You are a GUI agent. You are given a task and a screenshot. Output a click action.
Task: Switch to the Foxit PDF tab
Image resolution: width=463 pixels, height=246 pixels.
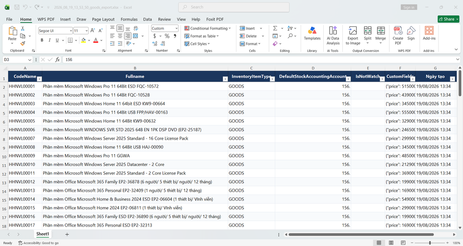pyautogui.click(x=215, y=19)
